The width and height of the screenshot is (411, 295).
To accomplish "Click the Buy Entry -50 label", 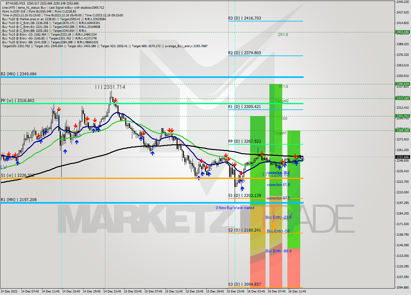I will [278, 231].
